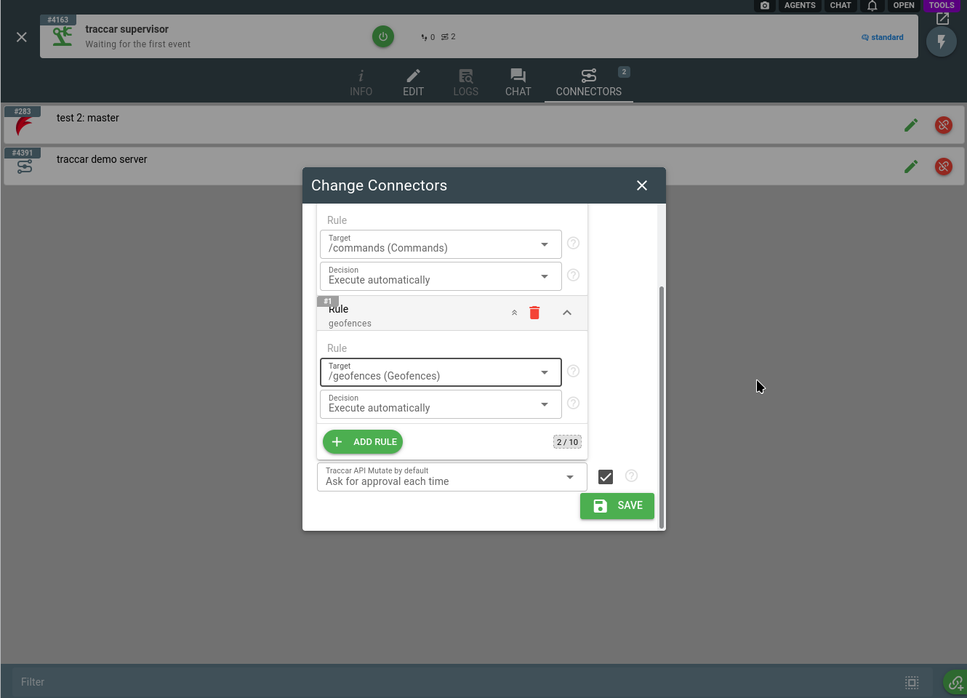Open Traccar API Mutate by default dropdown
This screenshot has height=698, width=967.
(x=452, y=477)
